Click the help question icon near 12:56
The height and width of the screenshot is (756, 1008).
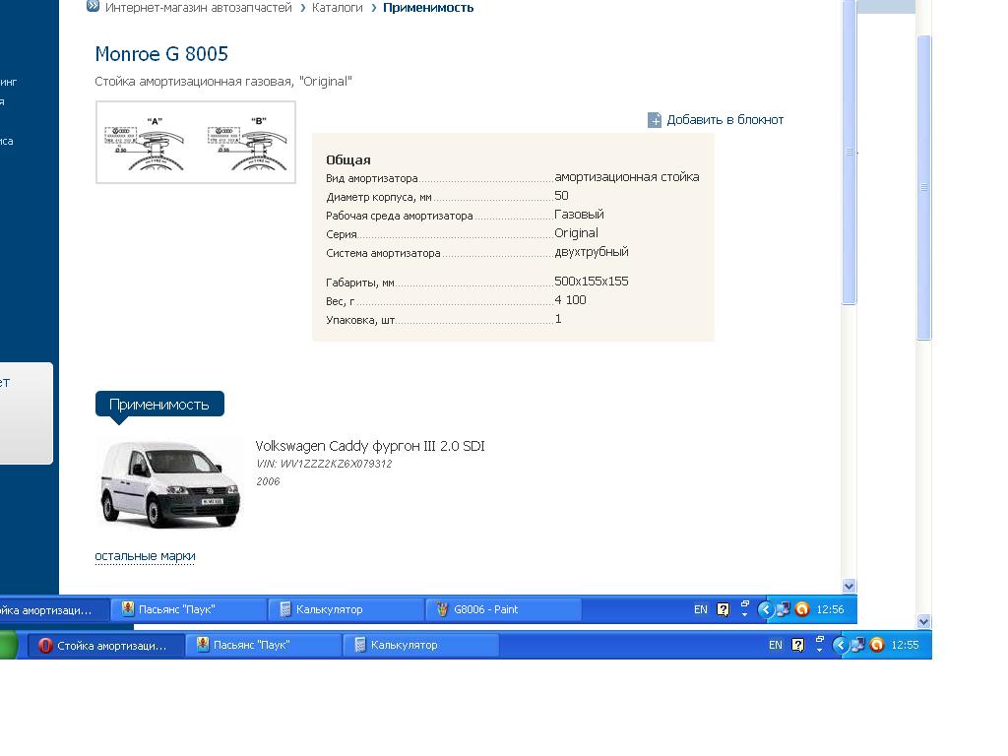724,609
